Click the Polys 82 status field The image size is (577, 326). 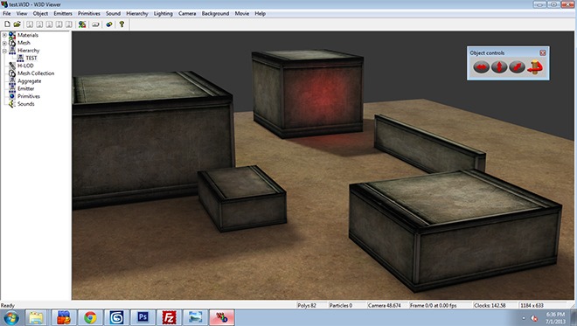[x=312, y=305]
